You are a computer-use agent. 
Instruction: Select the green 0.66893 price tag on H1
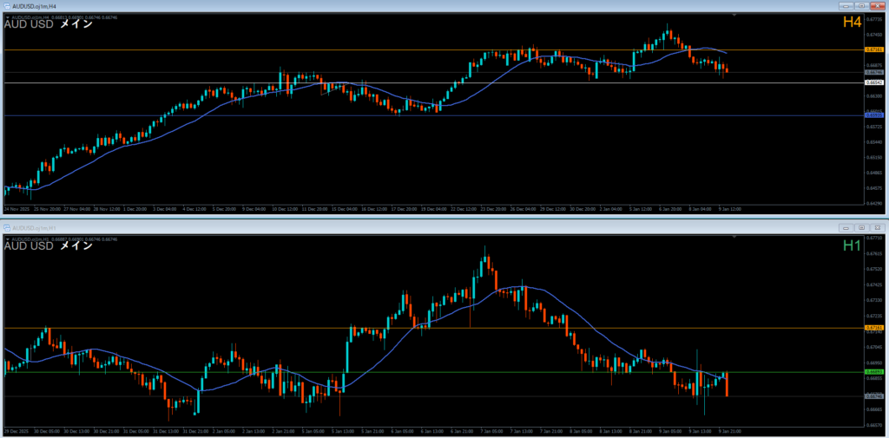[x=874, y=372]
